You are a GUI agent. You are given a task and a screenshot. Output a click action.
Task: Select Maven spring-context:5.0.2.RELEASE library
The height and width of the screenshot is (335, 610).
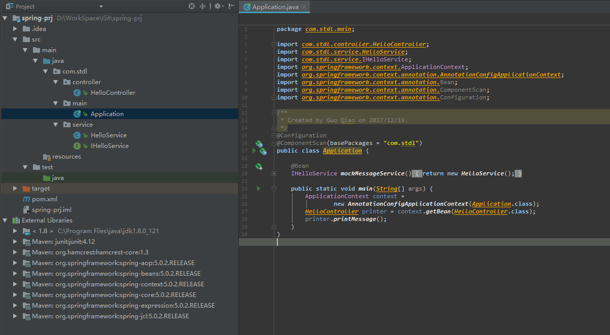pyautogui.click(x=118, y=284)
